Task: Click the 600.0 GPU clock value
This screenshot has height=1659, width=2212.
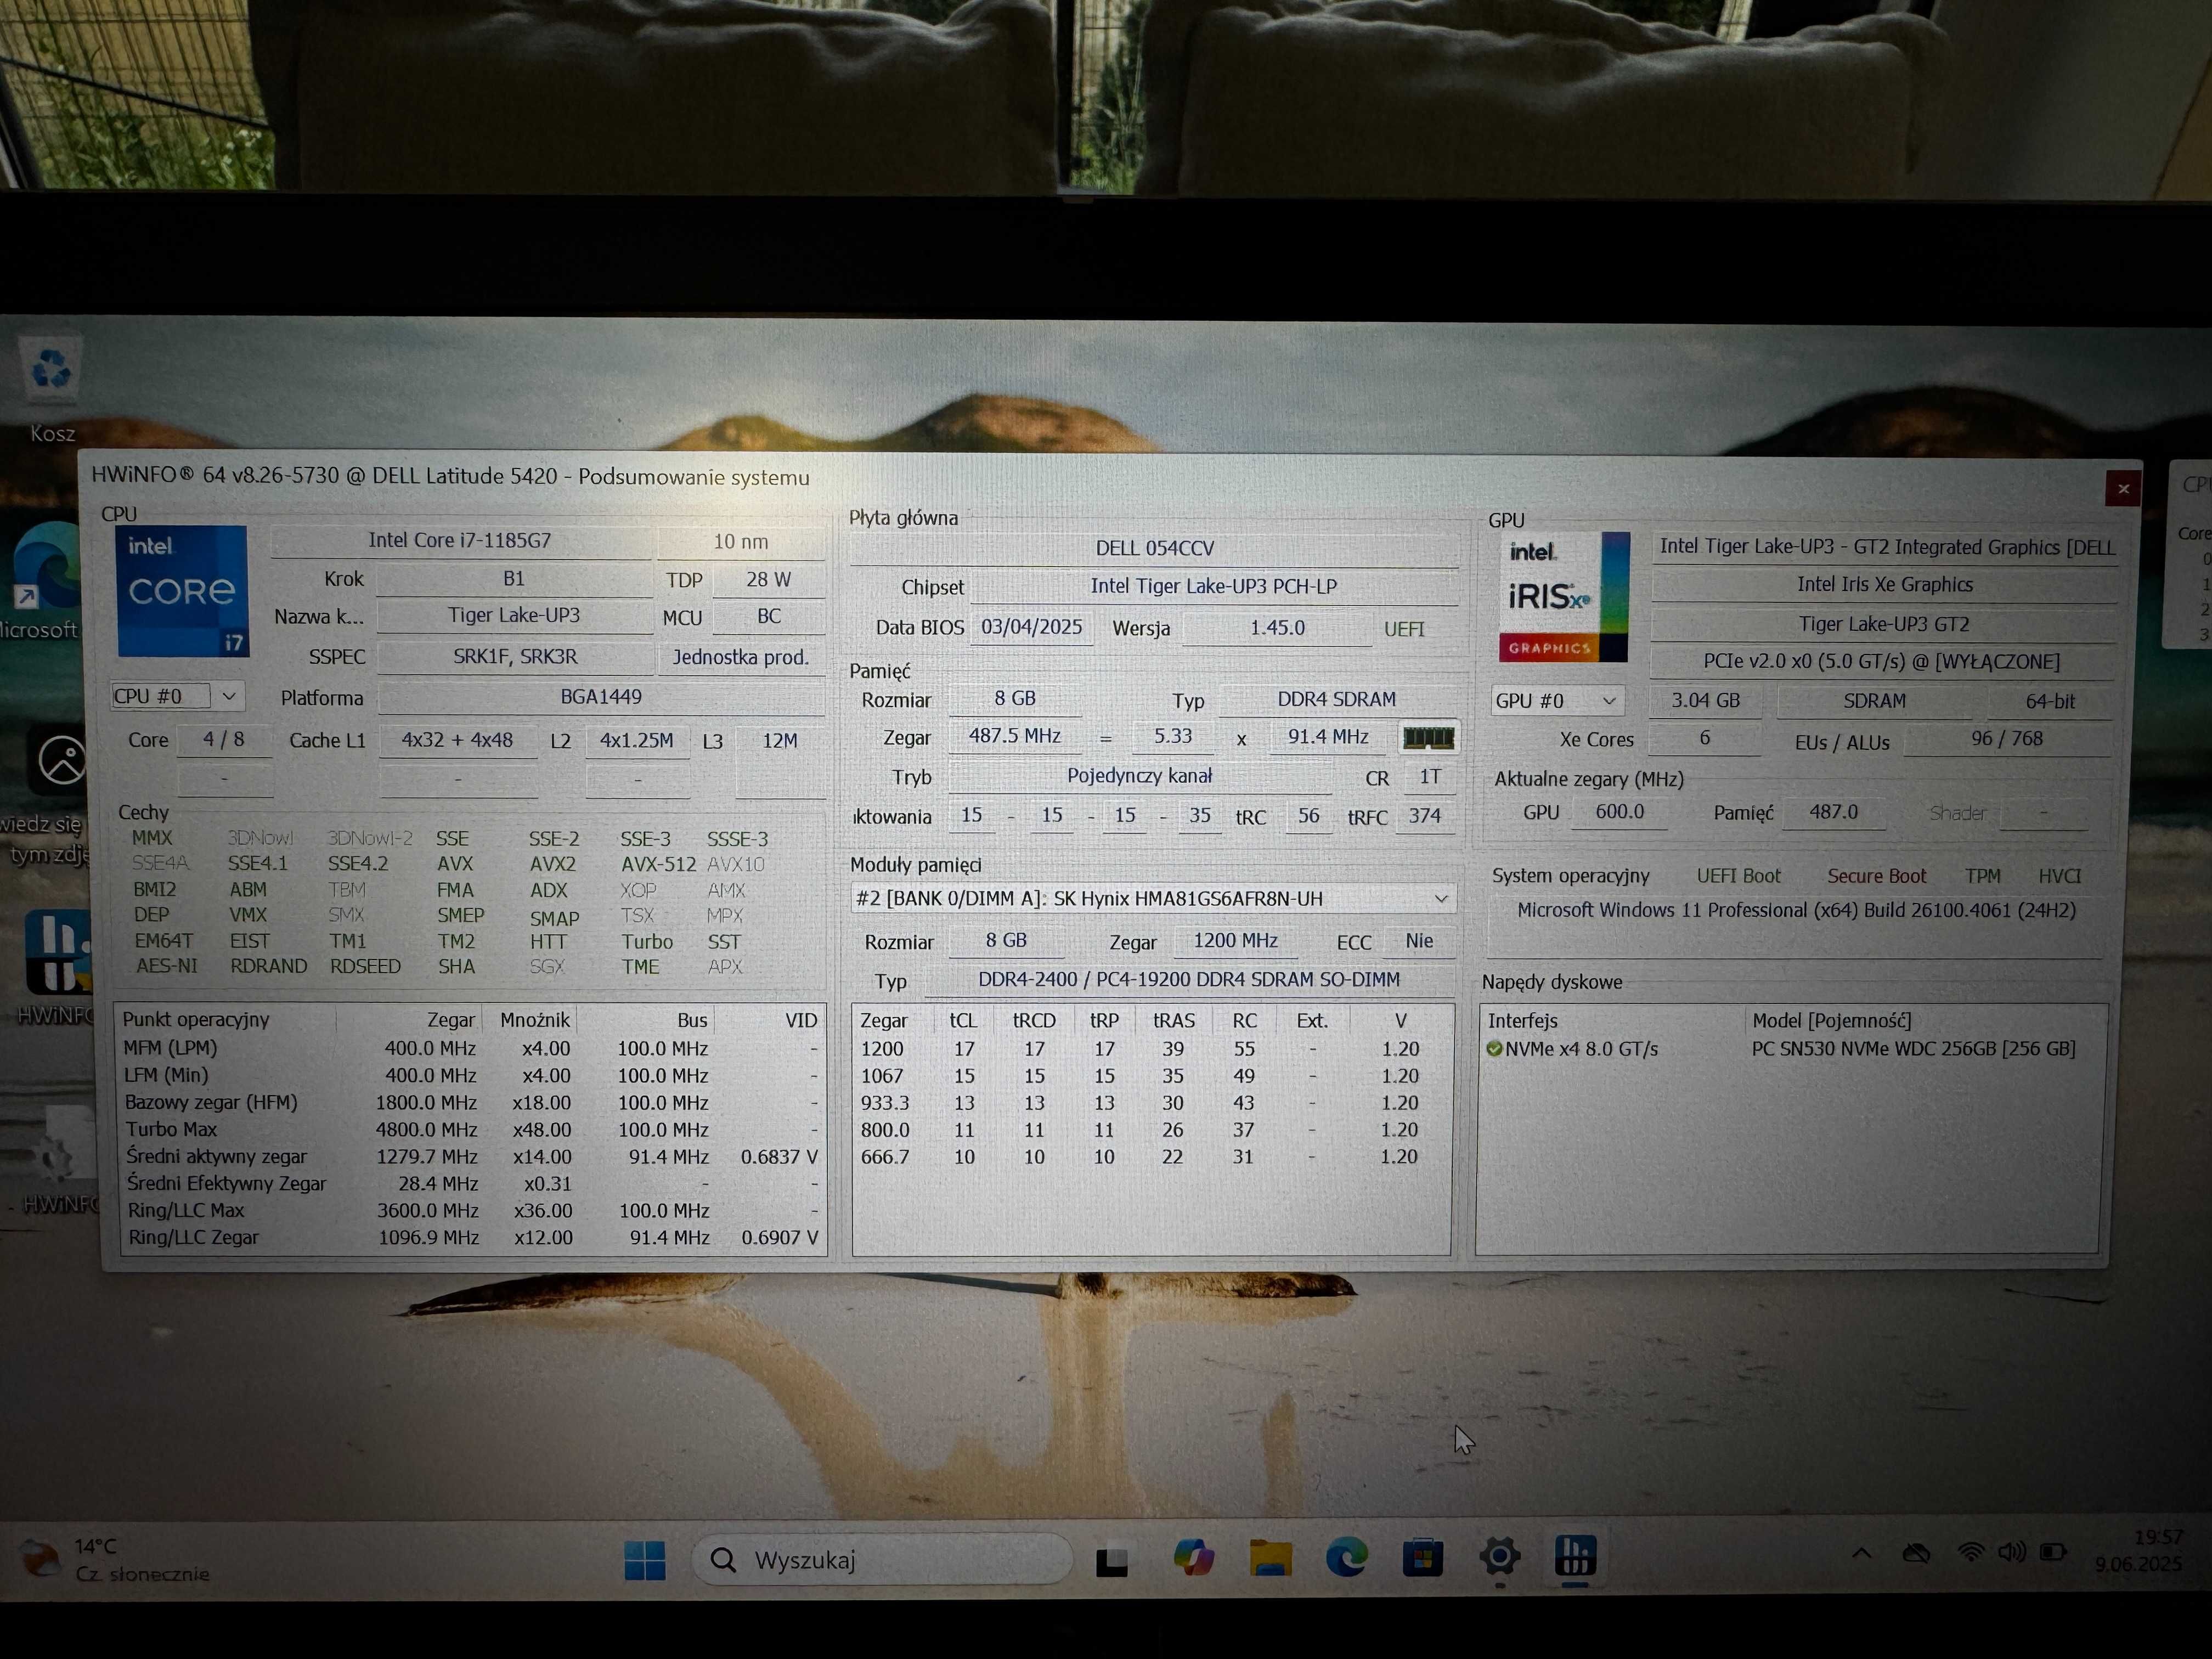Action: 1619,812
